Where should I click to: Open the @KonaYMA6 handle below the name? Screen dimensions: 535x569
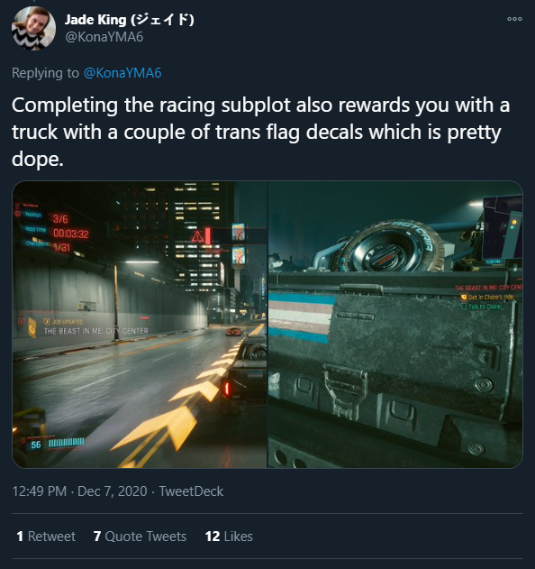(104, 37)
